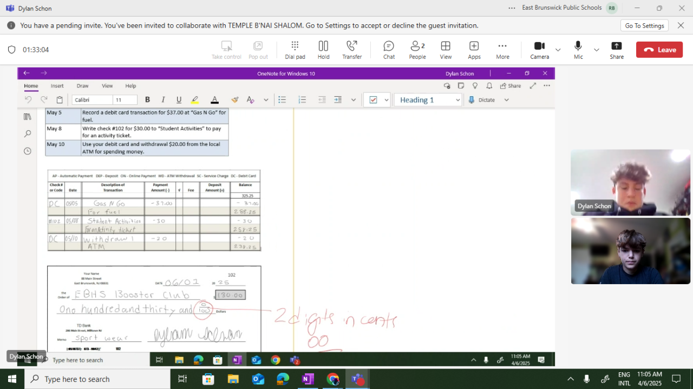Decrease the paragraph indent
The width and height of the screenshot is (693, 389).
point(322,100)
